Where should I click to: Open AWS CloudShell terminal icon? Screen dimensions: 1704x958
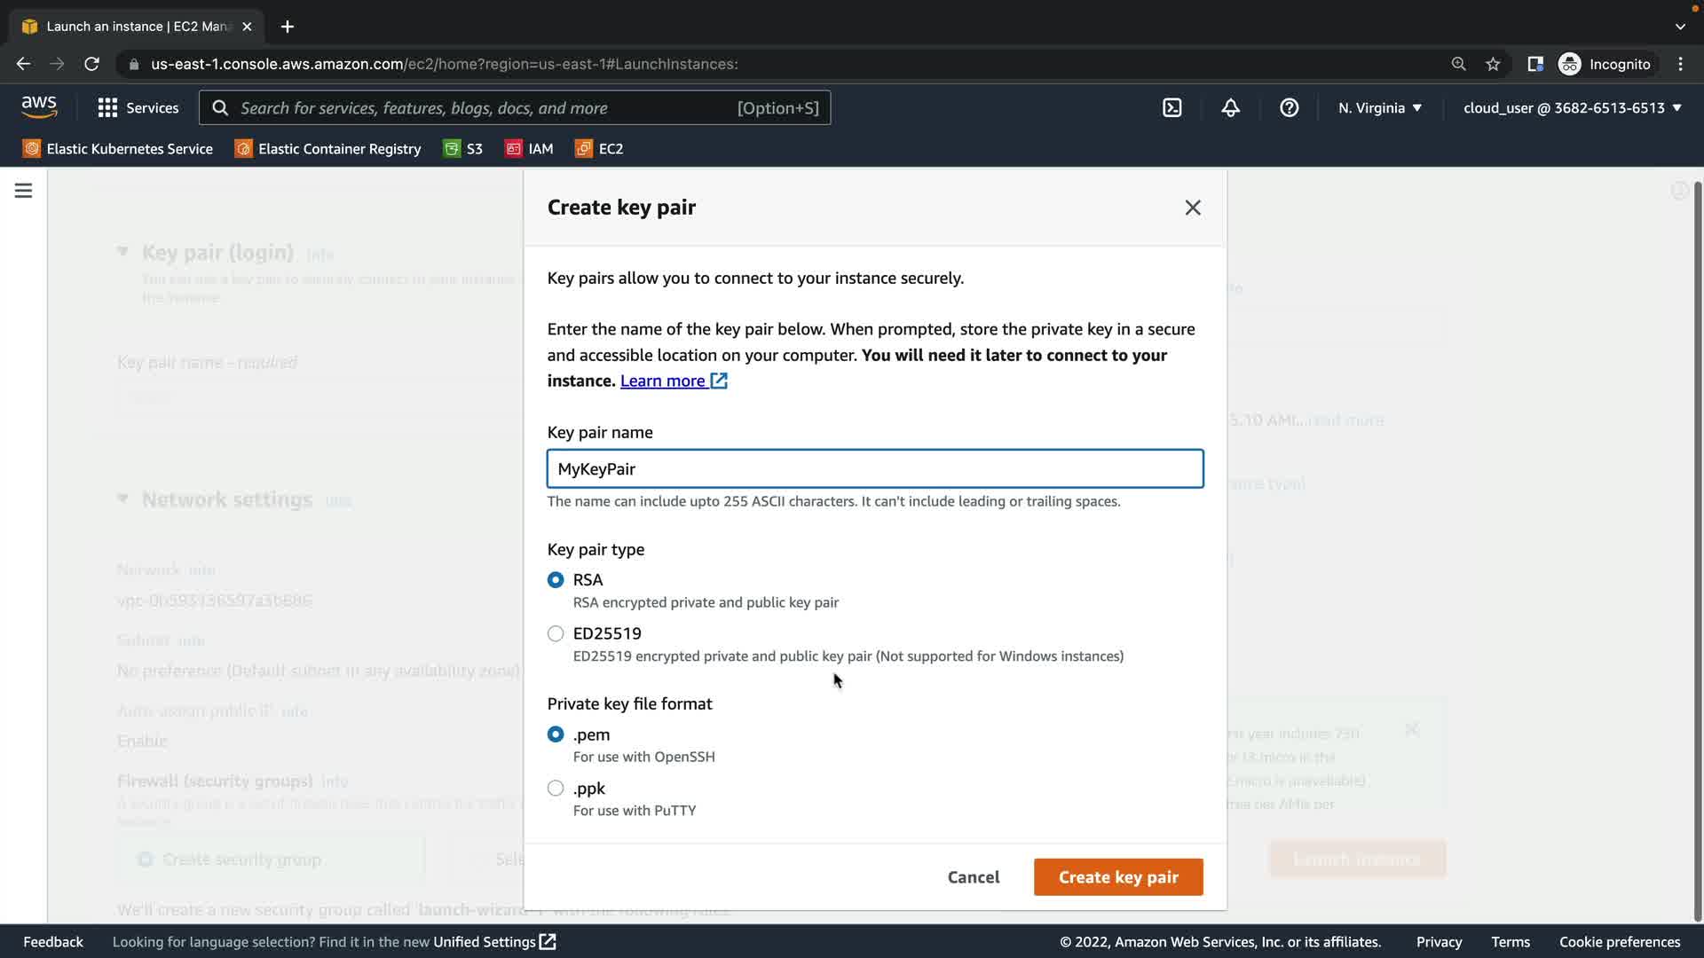1171,108
